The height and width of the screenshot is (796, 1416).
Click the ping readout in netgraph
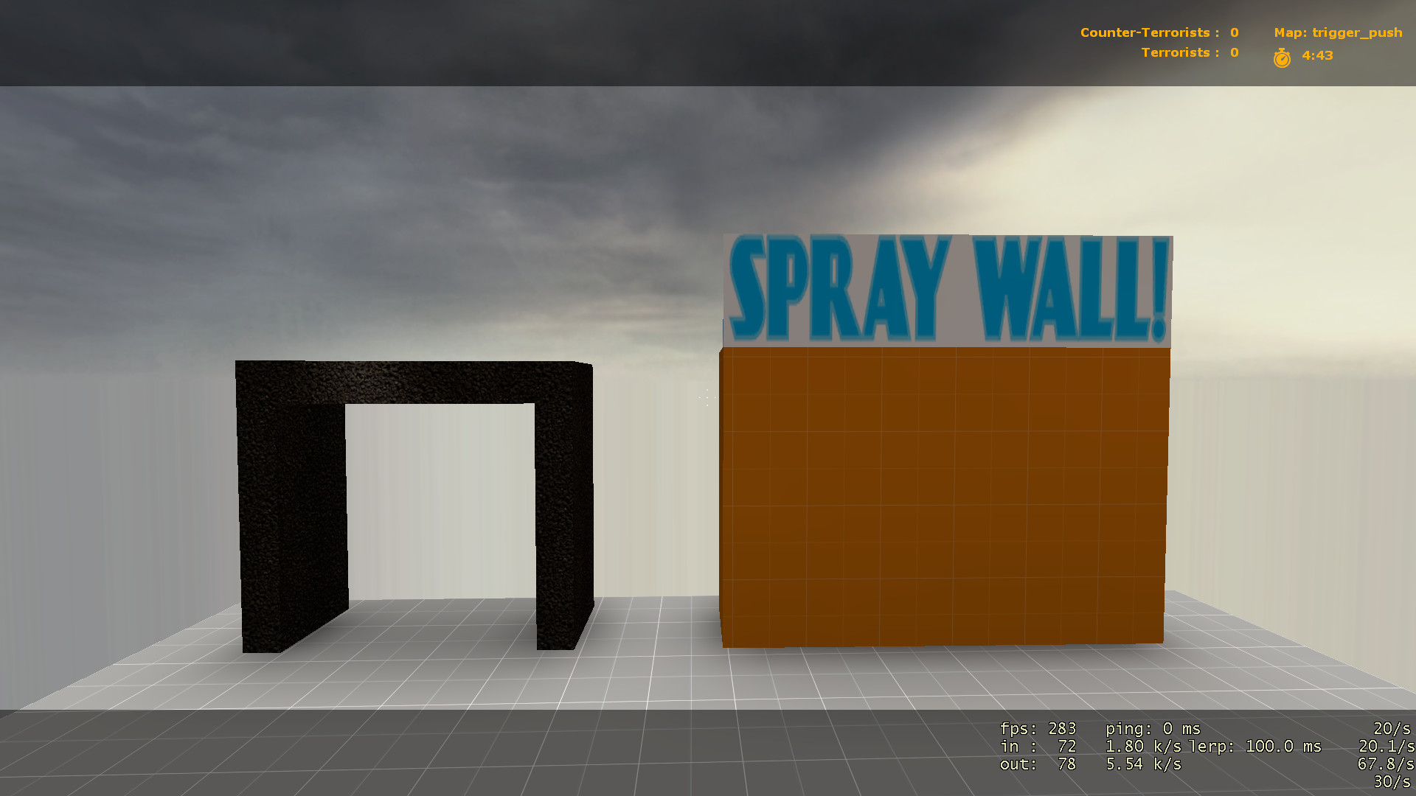point(1154,728)
